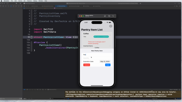Switch to the ContentView editor tab
Image resolution: width=182 pixels, height=102 pixels.
click(x=97, y=6)
